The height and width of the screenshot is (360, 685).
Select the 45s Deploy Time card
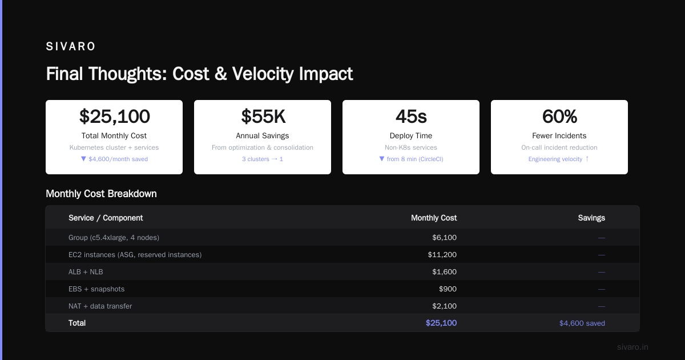tap(411, 137)
